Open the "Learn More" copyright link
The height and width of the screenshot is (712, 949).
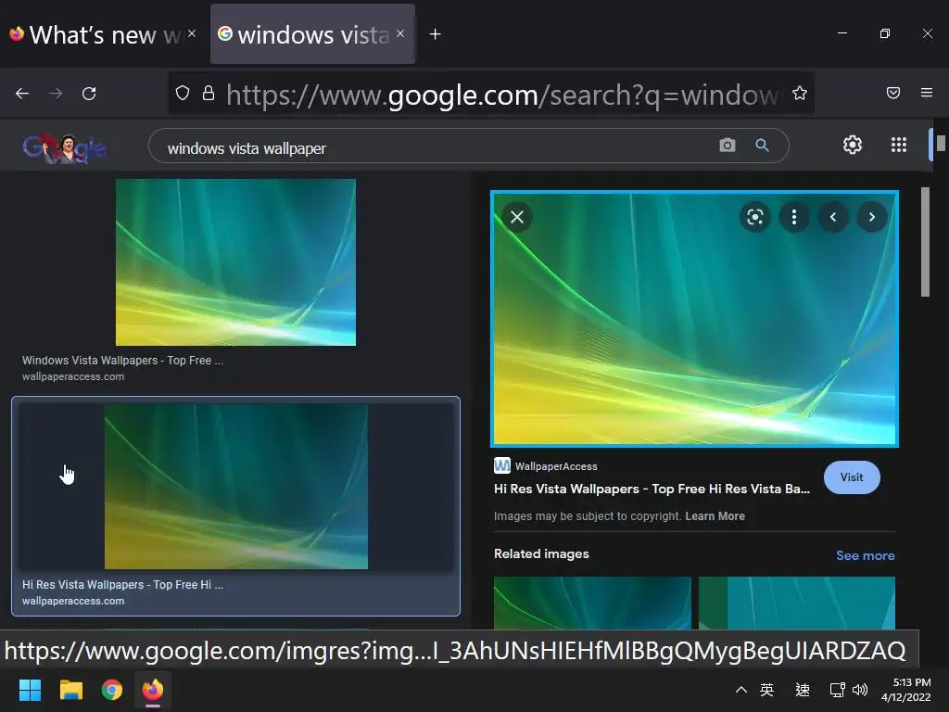coord(715,516)
